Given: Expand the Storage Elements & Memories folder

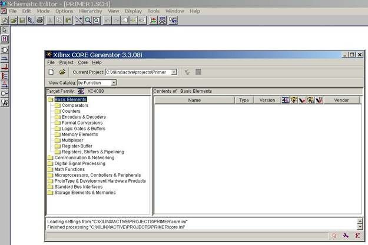Looking at the screenshot, I should tap(50, 193).
